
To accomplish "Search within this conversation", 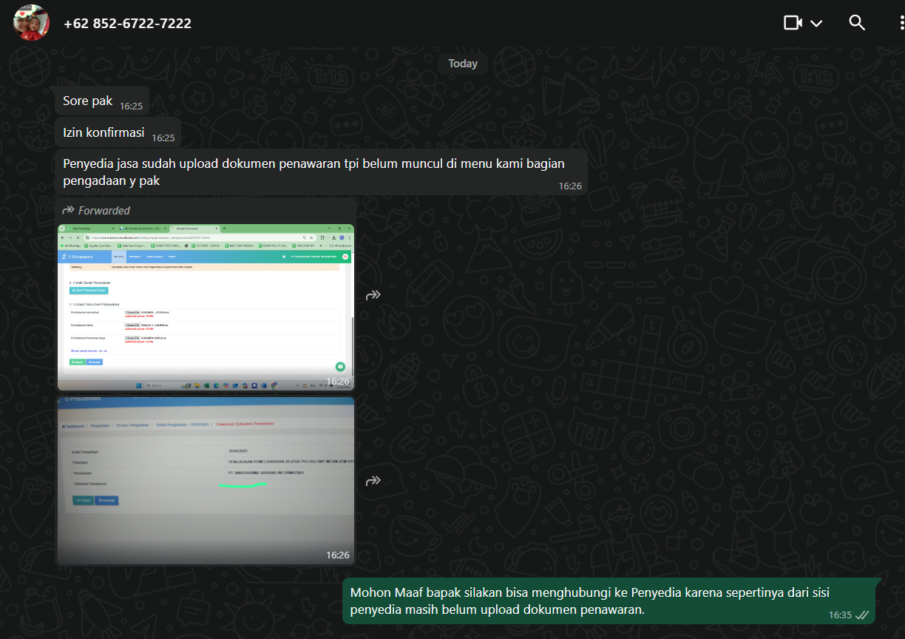I will click(x=857, y=23).
